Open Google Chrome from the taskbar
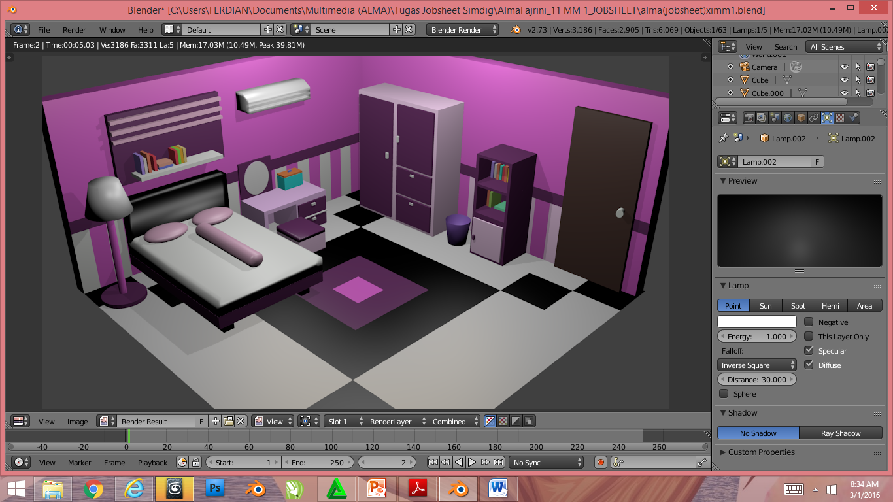Screen dimensions: 893x502 point(93,488)
